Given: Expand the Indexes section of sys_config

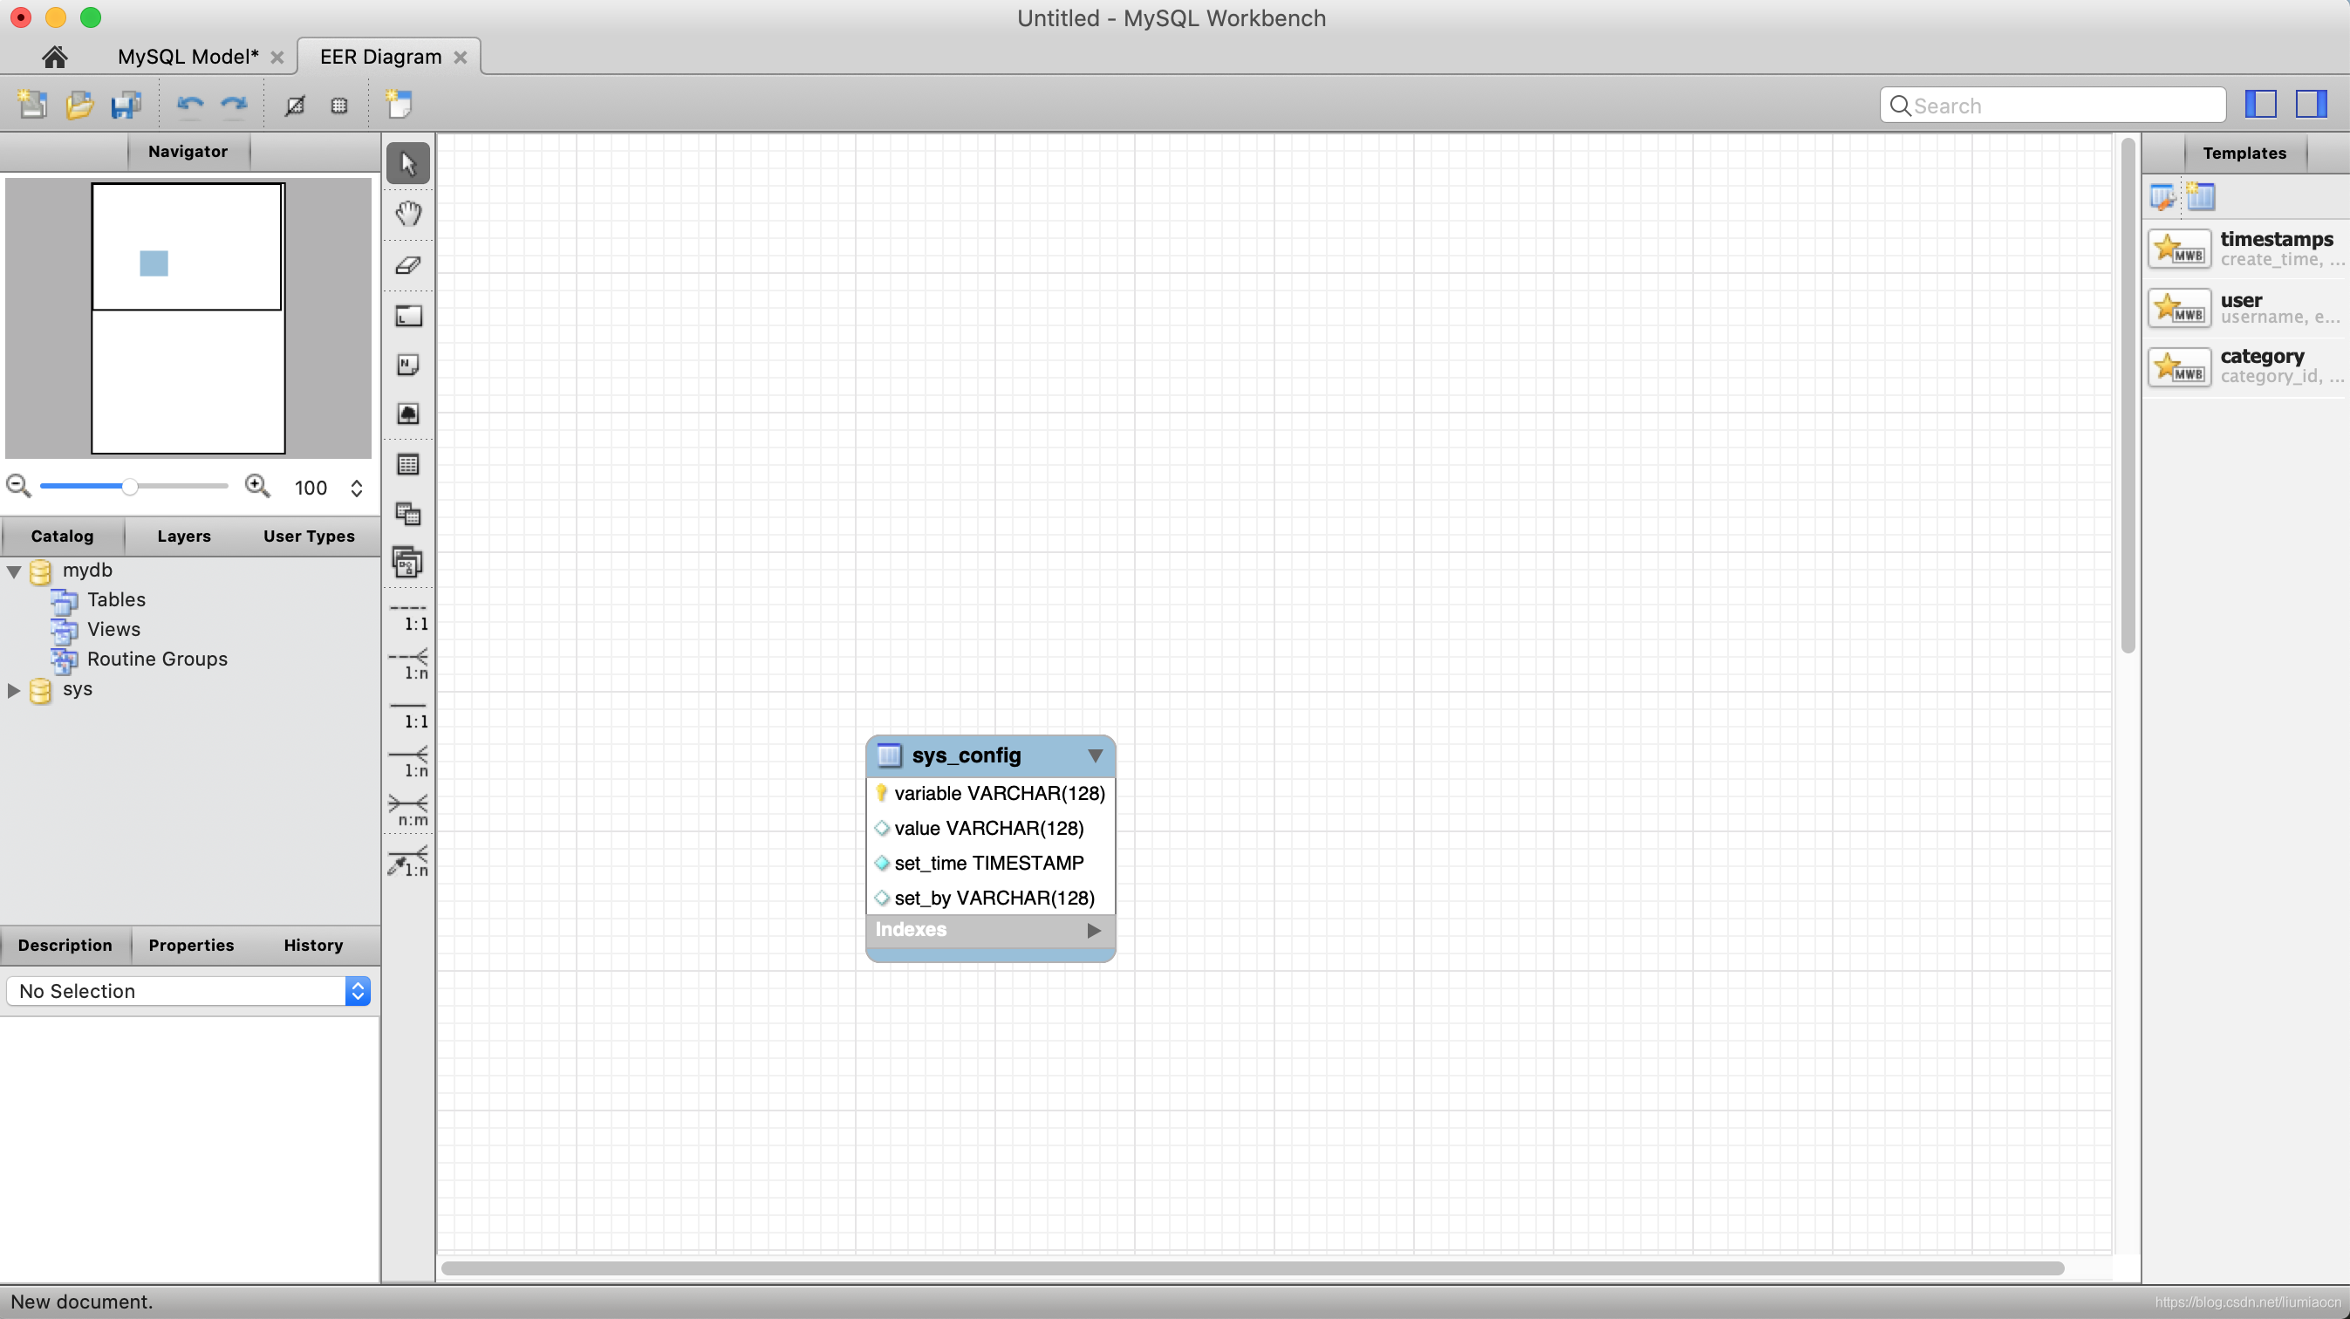Looking at the screenshot, I should [x=1094, y=931].
